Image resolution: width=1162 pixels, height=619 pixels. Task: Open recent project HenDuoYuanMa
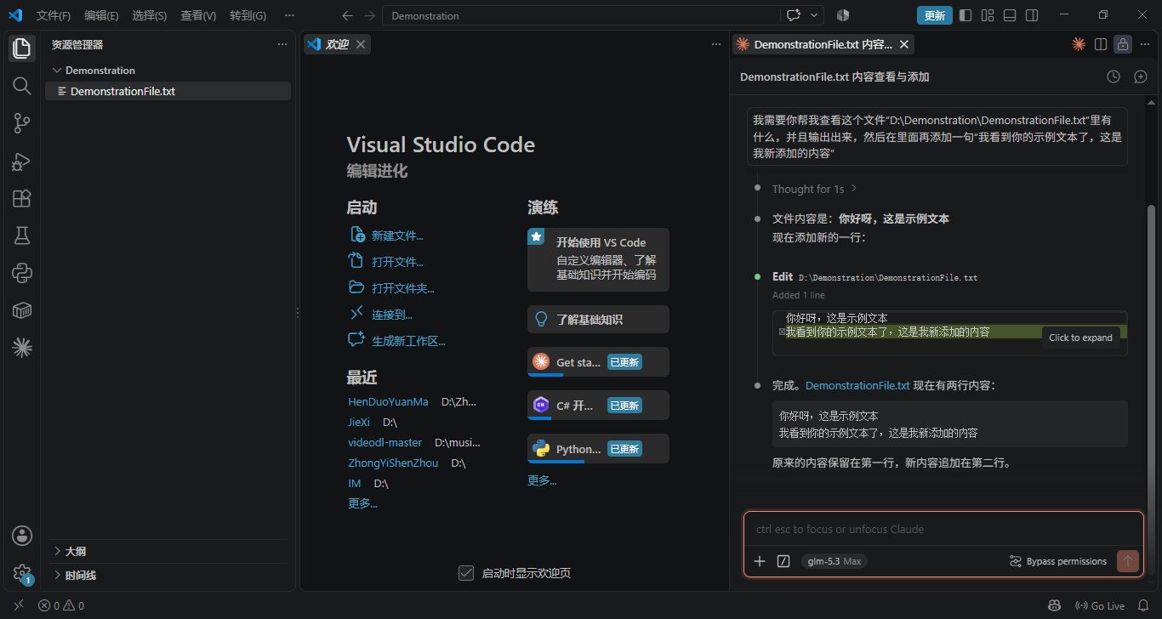pyautogui.click(x=388, y=401)
